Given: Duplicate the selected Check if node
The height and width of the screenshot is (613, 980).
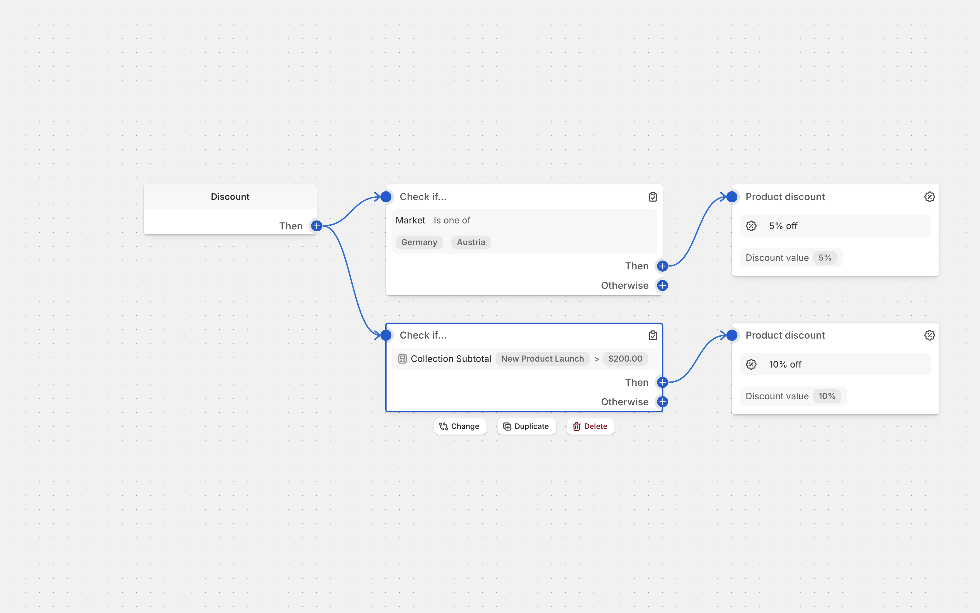Looking at the screenshot, I should pos(526,426).
